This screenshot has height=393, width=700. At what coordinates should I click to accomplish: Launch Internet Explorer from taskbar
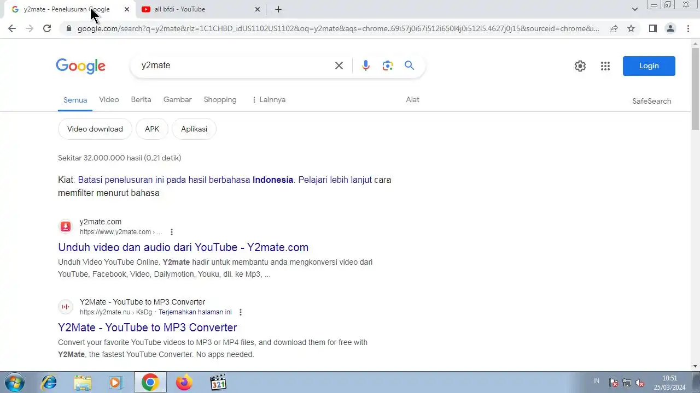[x=49, y=383]
